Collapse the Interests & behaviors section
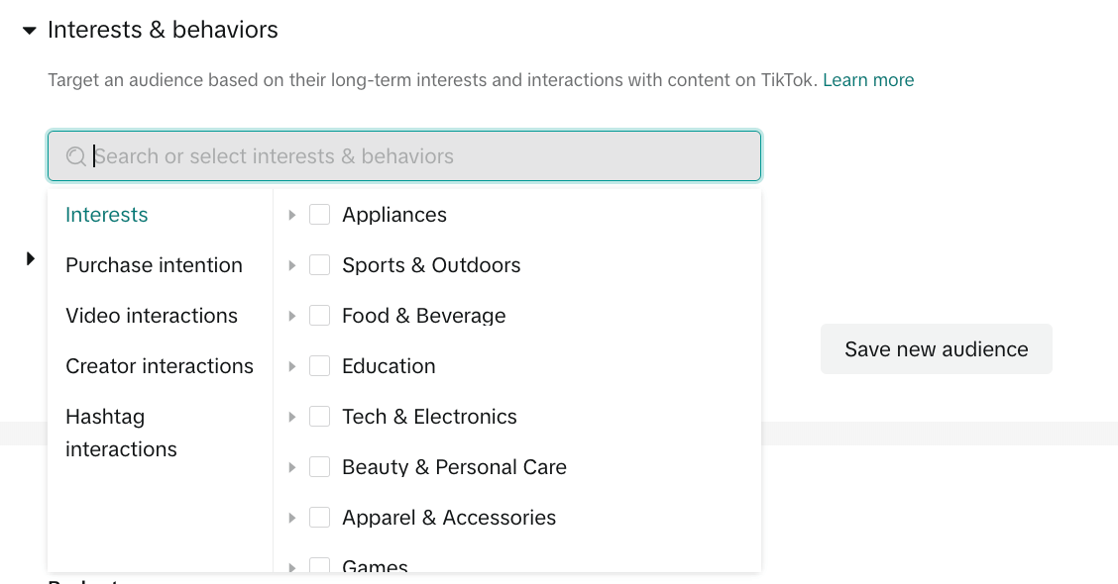1118x584 pixels. [x=29, y=31]
